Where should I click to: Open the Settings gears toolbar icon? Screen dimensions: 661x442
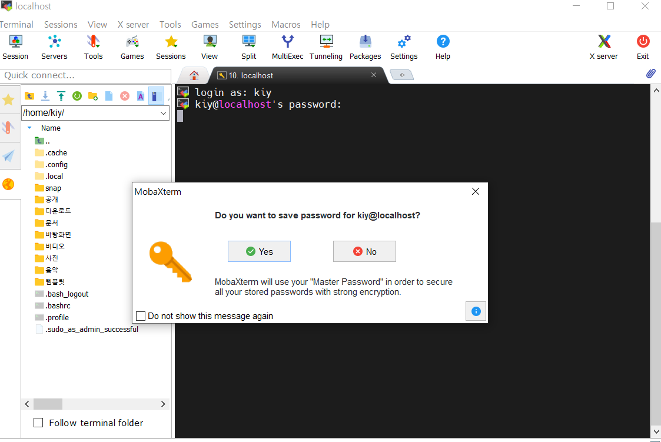(404, 48)
